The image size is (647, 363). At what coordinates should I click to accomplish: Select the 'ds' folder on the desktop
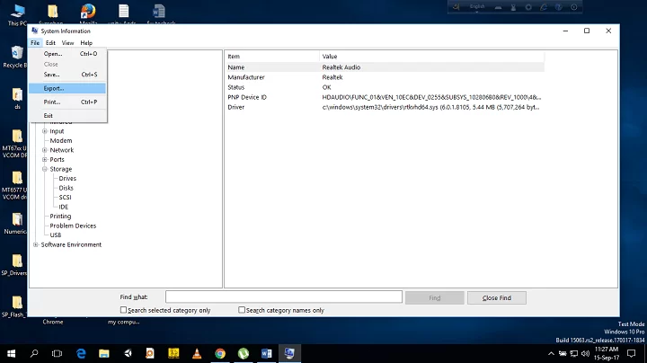17,99
